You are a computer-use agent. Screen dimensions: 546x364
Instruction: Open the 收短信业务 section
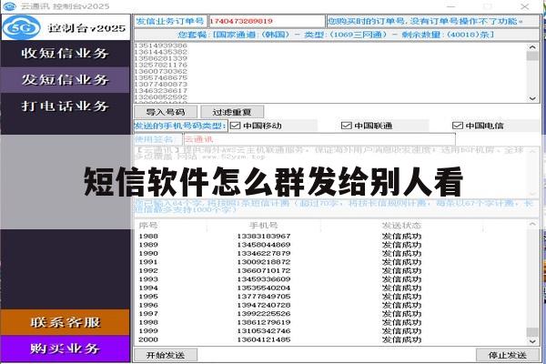tap(66, 54)
